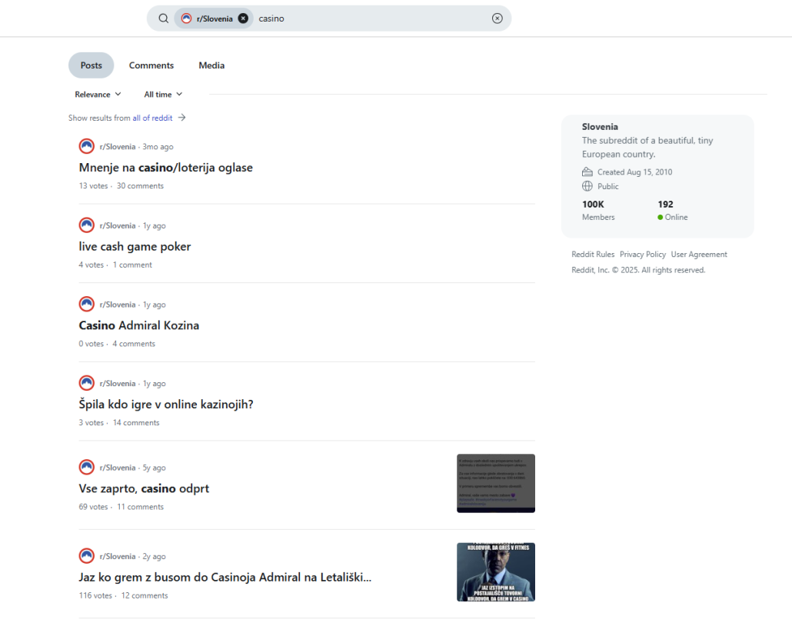This screenshot has width=792, height=623.
Task: Remove the r/Slovenia search filter chip
Action: [x=243, y=18]
